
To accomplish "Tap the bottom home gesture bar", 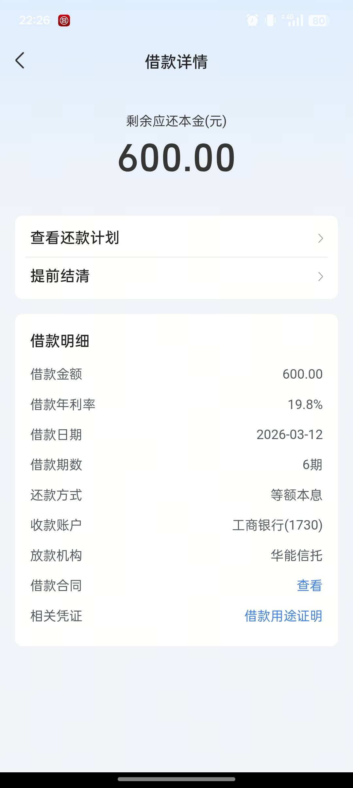I will (176, 779).
